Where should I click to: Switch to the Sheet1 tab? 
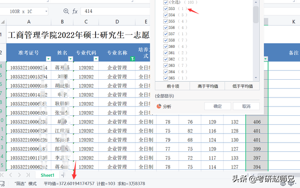point(47,175)
